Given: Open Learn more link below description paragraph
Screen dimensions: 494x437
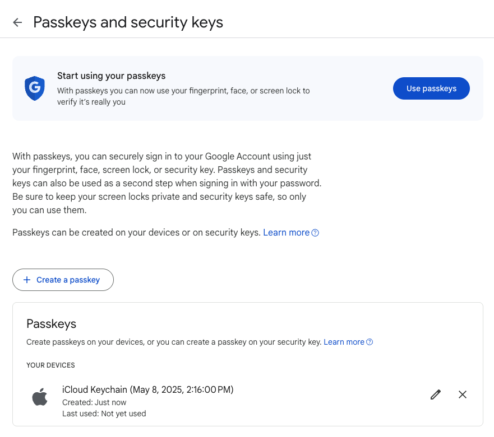Looking at the screenshot, I should click(286, 232).
